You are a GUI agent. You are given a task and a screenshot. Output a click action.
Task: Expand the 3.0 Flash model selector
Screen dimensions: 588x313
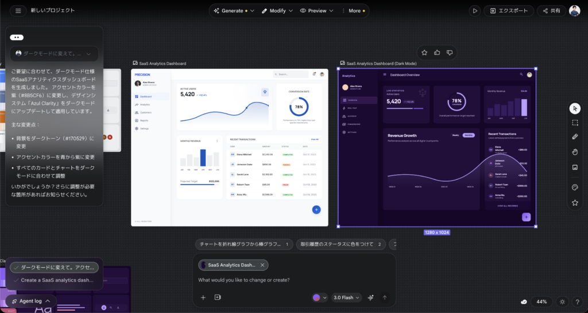[x=347, y=298]
